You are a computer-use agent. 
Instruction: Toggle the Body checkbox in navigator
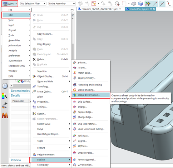click(x=19, y=81)
